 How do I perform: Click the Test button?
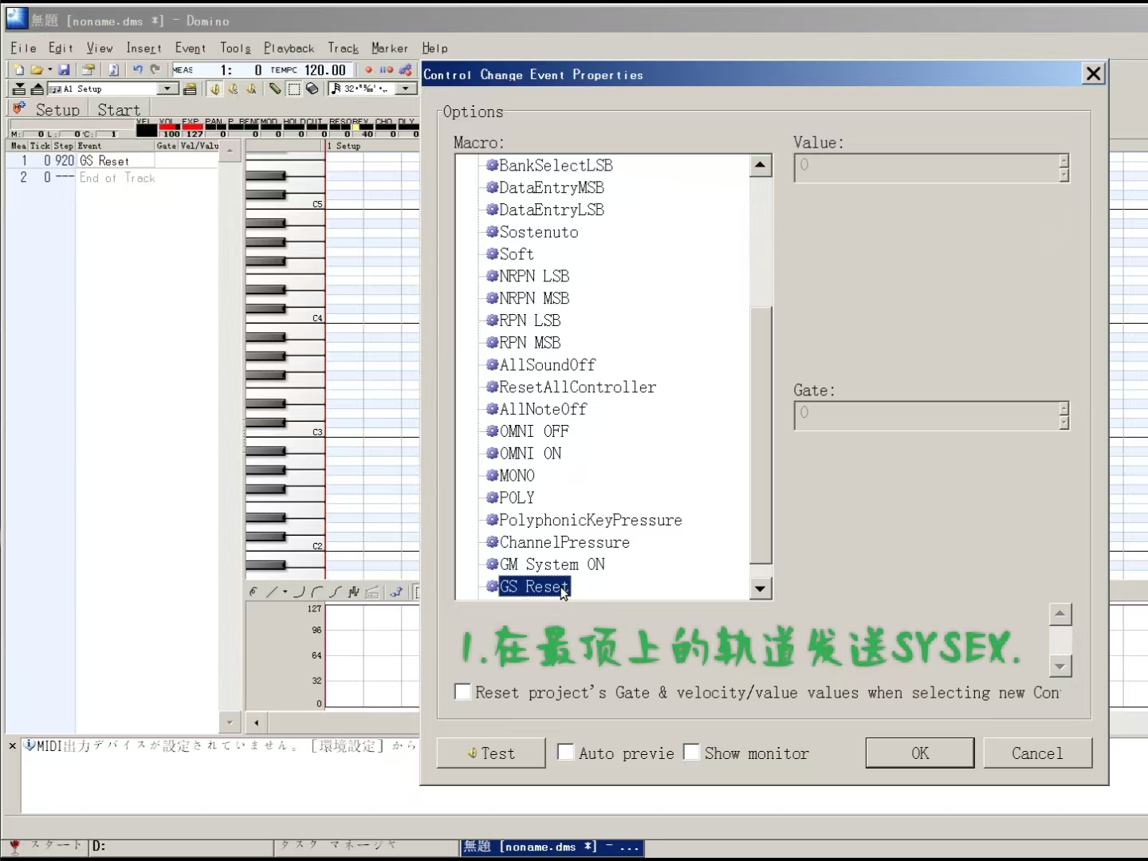point(491,753)
